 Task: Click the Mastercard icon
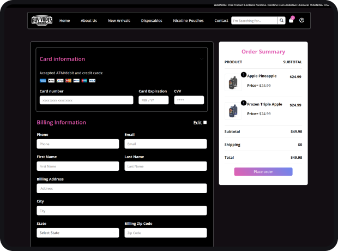[x=68, y=81]
